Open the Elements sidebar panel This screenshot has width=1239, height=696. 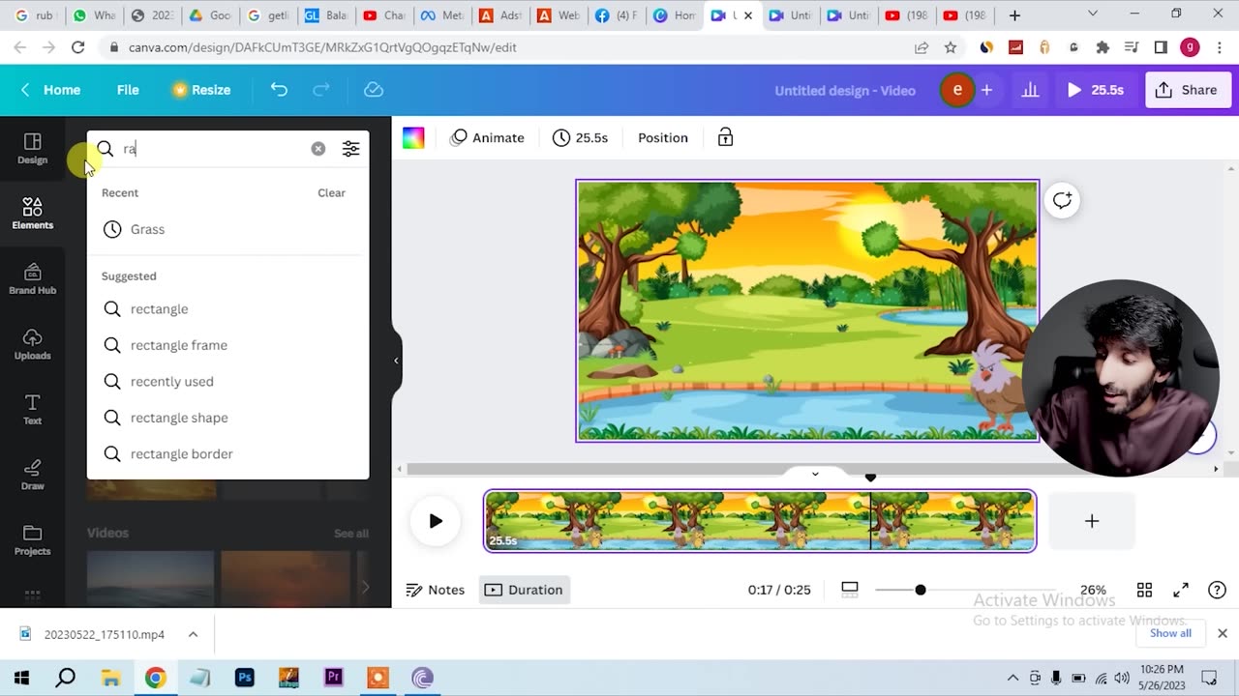point(32,214)
